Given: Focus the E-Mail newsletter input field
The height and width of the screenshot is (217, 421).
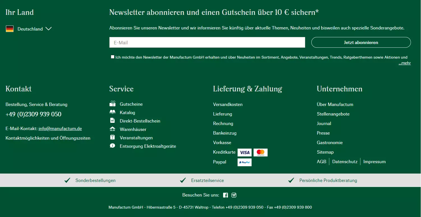Looking at the screenshot, I should pos(207,42).
